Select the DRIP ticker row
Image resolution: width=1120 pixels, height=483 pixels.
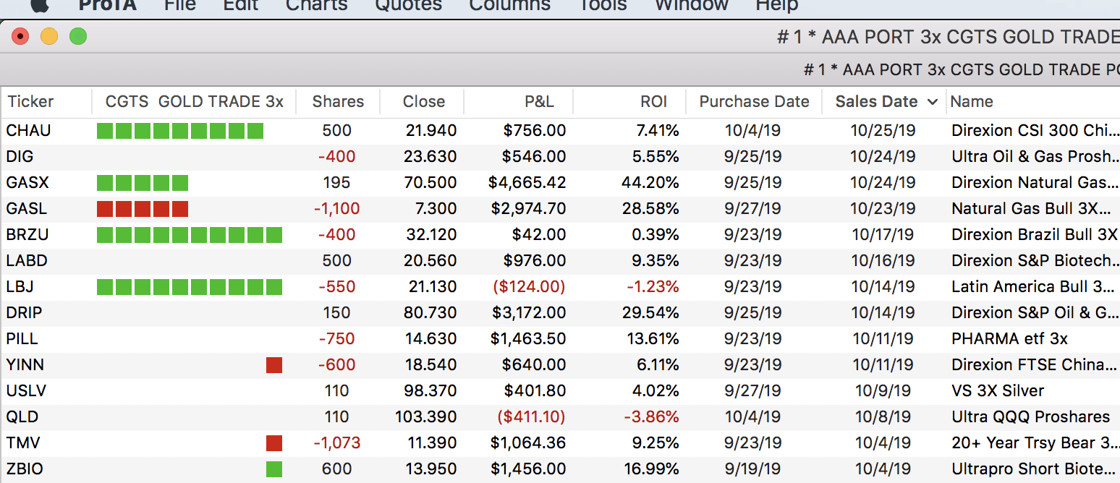(24, 313)
